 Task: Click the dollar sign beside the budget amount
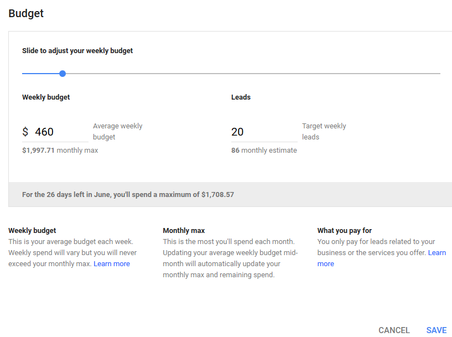tap(25, 132)
